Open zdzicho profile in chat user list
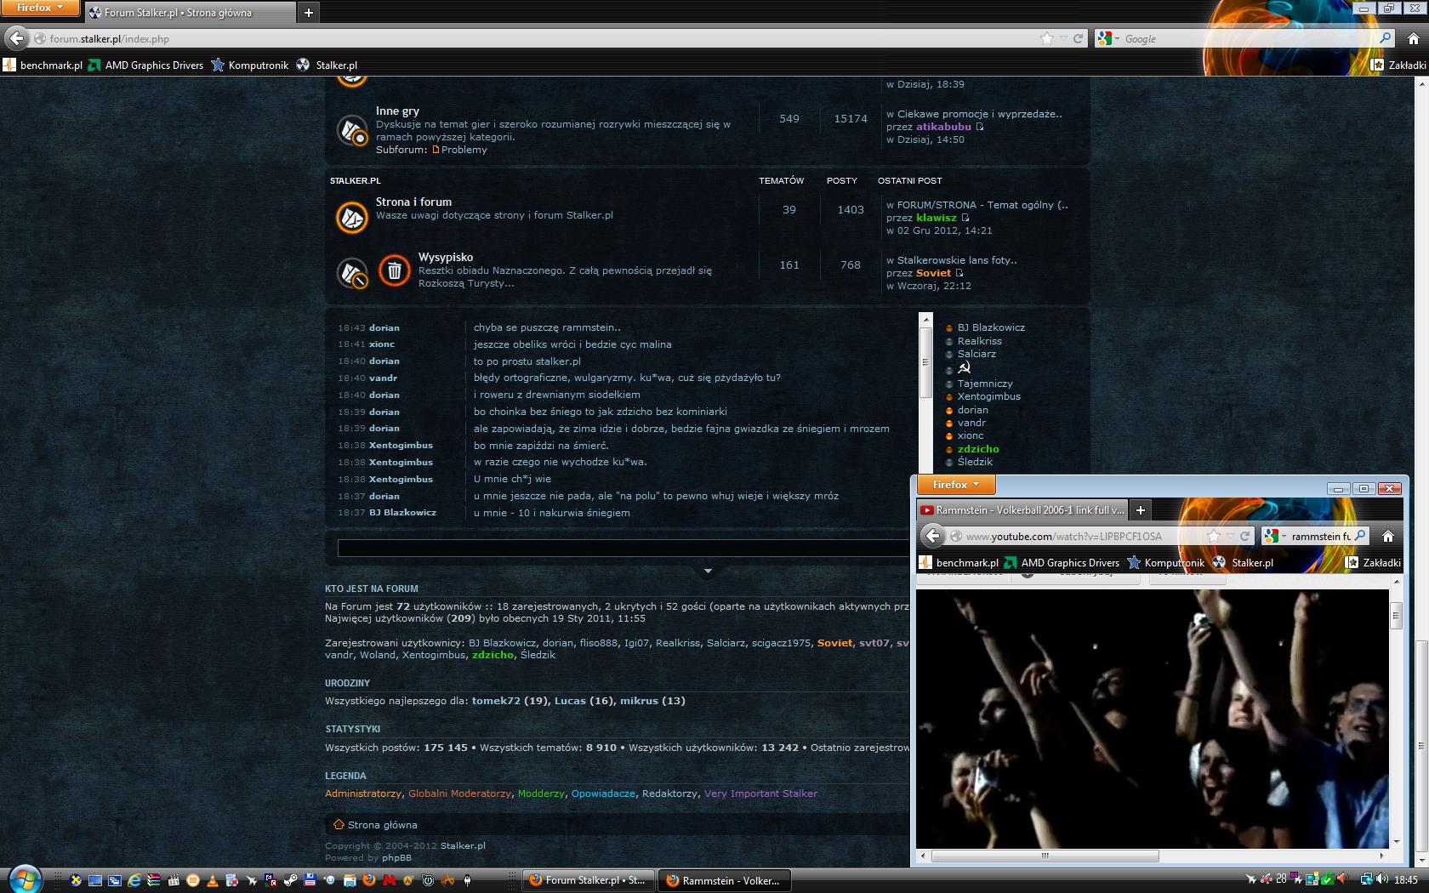1429x893 pixels. pyautogui.click(x=978, y=449)
